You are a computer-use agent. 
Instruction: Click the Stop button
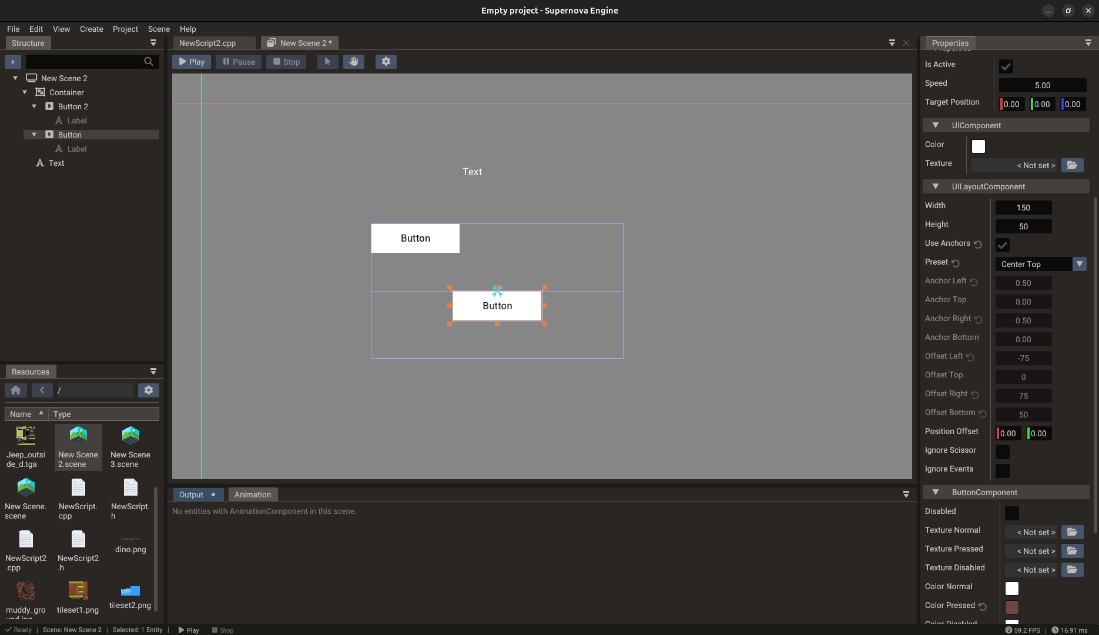tap(286, 61)
